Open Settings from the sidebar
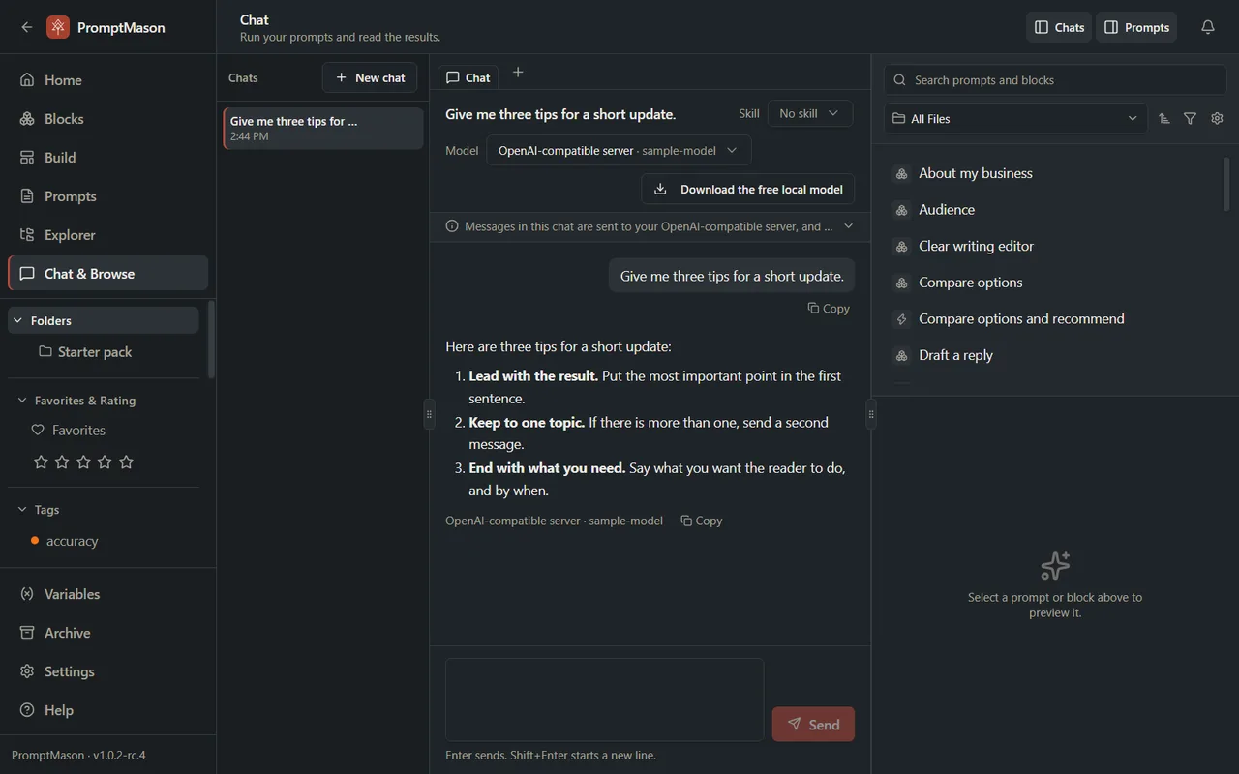Image resolution: width=1239 pixels, height=774 pixels. coord(107,671)
